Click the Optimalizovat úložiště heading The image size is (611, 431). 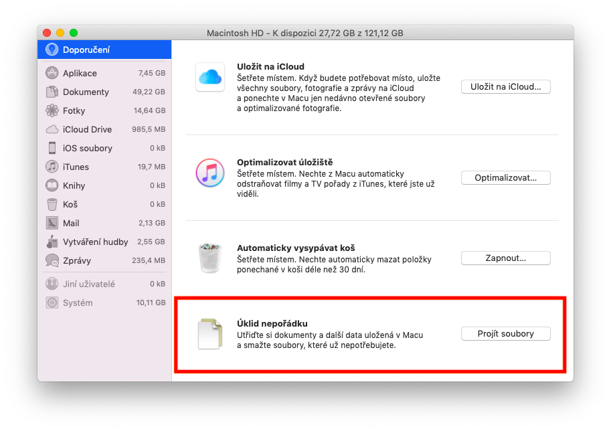tap(285, 163)
